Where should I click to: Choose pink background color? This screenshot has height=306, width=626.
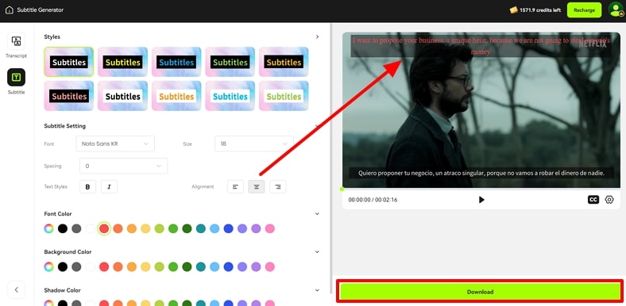270,267
